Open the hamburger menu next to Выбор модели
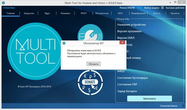 coord(162,8)
